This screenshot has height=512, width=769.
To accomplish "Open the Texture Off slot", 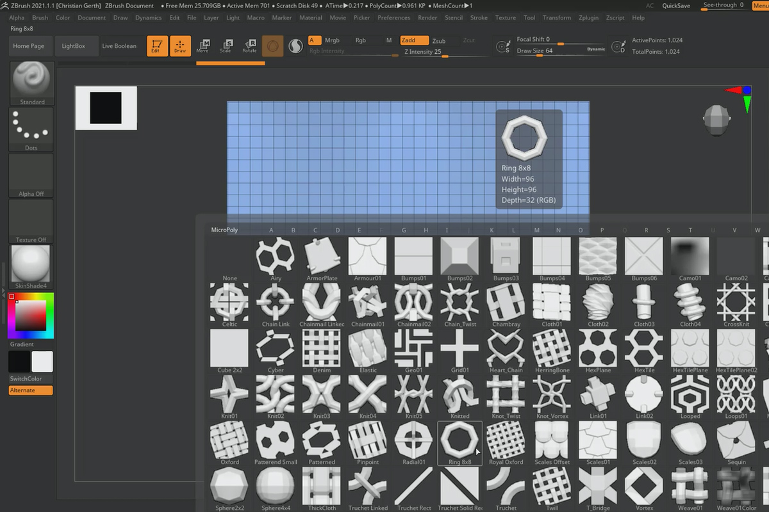I will (x=31, y=221).
